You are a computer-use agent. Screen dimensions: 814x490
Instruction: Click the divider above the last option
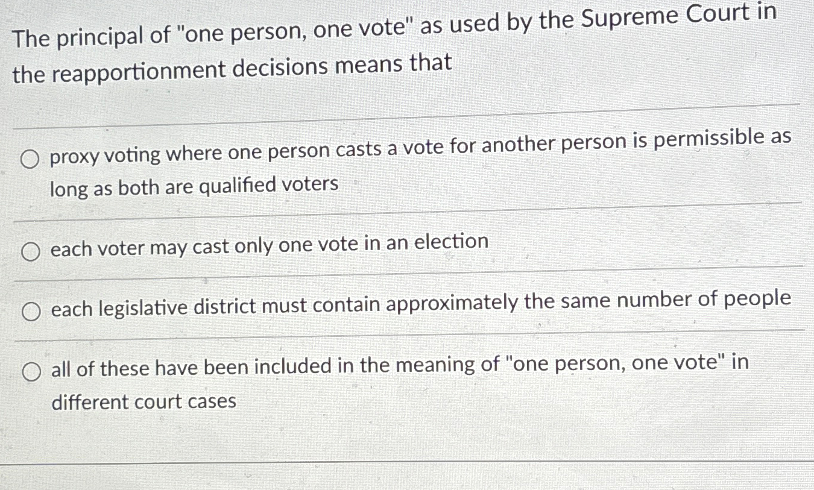click(407, 335)
